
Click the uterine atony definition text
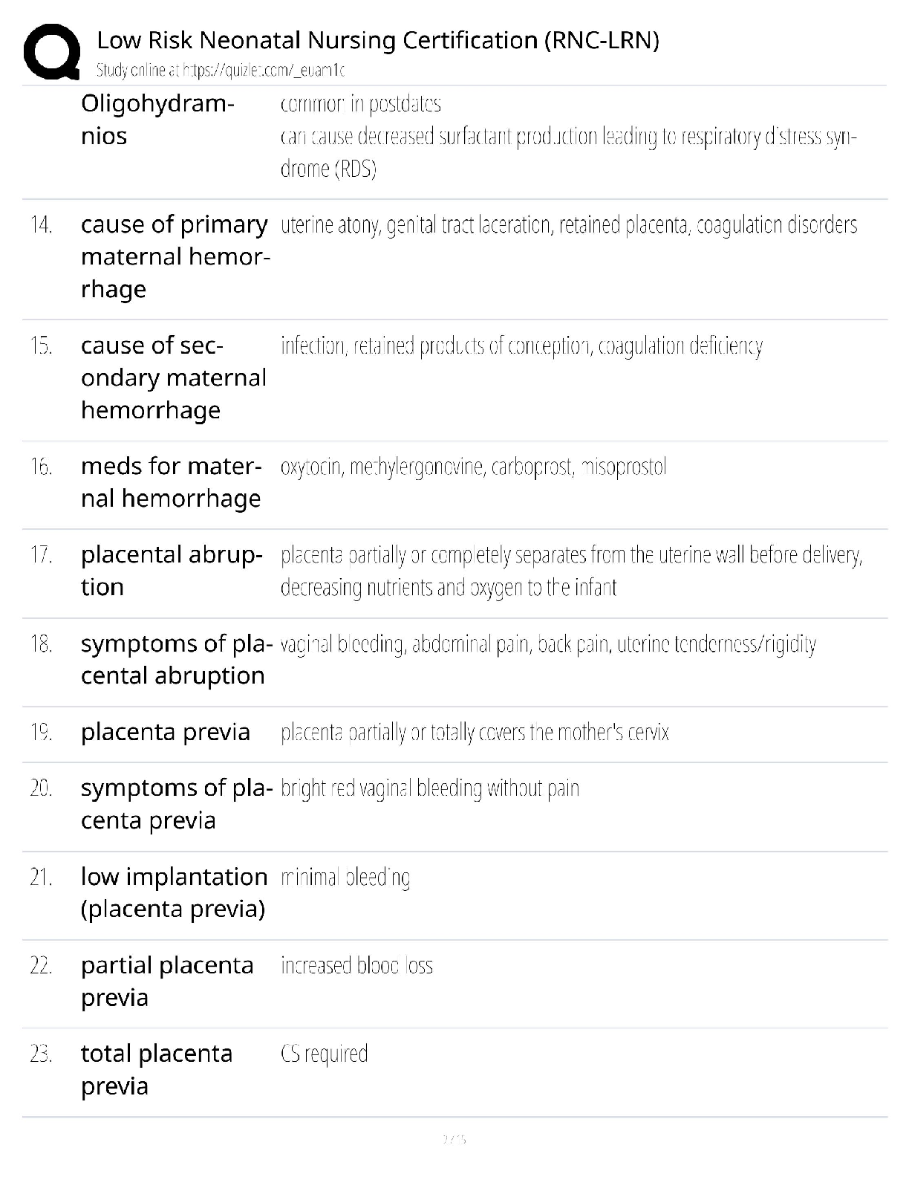click(568, 225)
